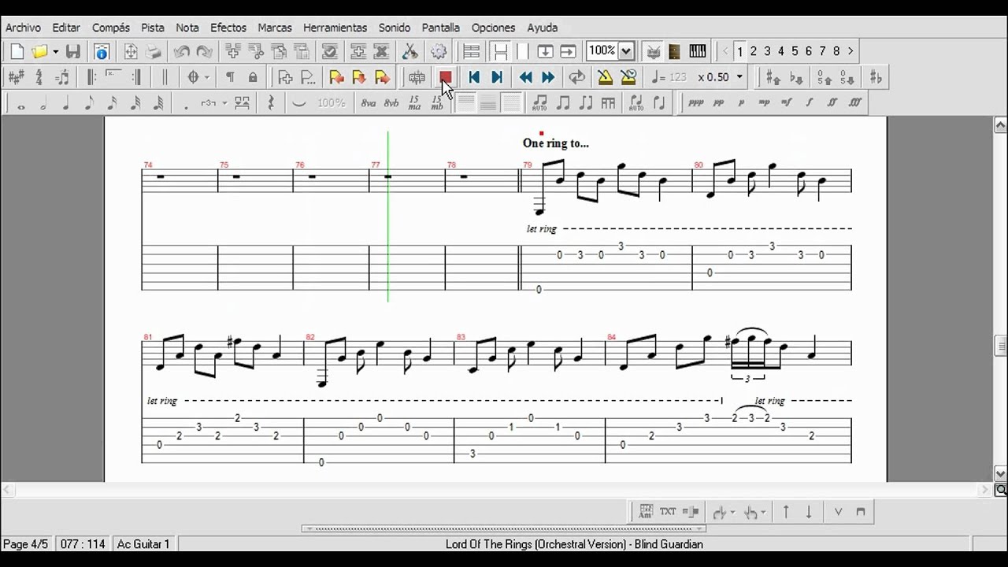Viewport: 1008px width, 567px height.
Task: Expand the x 0.50 tempo speed dropdown
Action: [739, 77]
